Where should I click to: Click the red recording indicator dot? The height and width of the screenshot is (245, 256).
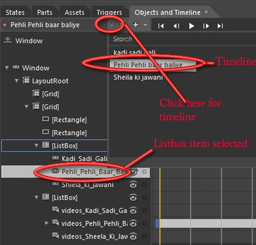[x=5, y=25]
